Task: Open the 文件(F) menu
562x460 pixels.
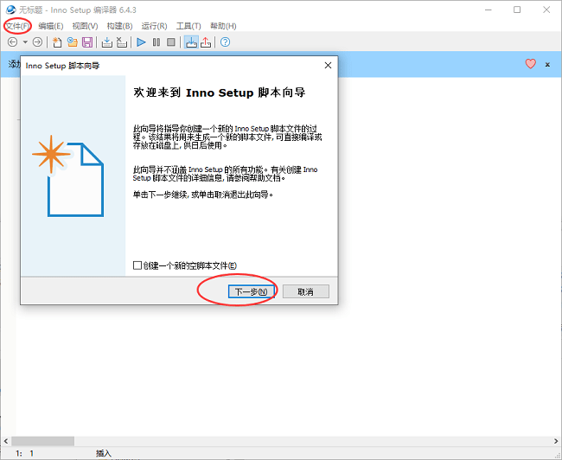Action: [x=17, y=26]
